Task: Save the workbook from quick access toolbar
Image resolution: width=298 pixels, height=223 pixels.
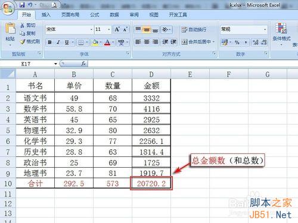Action: tap(23, 5)
